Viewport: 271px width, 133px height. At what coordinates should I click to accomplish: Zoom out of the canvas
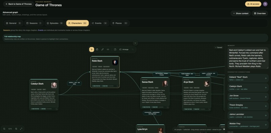(4, 129)
